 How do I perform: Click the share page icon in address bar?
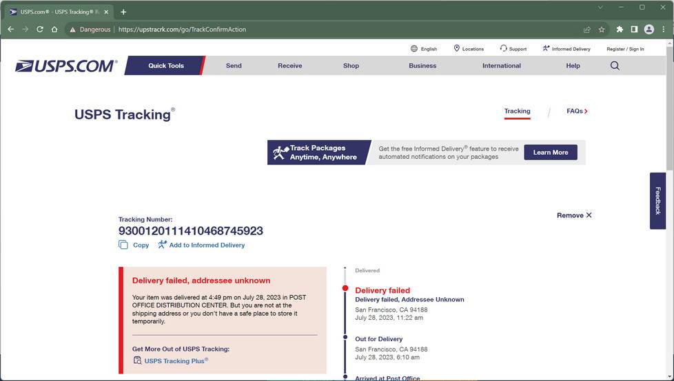[586, 30]
